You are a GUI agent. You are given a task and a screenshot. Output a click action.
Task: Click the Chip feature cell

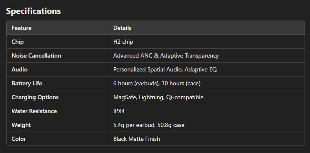point(57,42)
